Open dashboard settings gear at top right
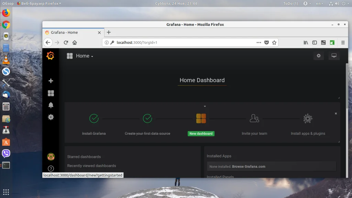This screenshot has height=198, width=352. pos(319,56)
